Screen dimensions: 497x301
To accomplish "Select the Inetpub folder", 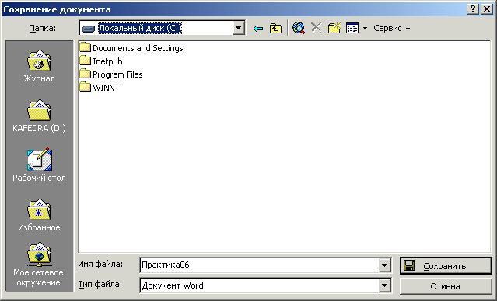I will [x=101, y=61].
